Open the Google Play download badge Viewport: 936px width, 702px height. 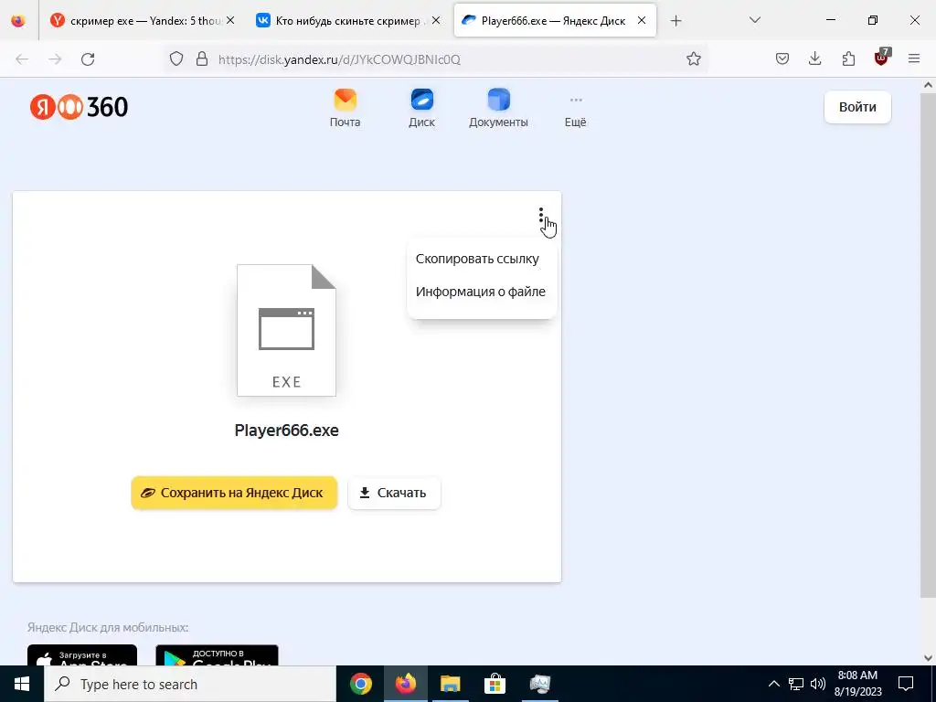coord(217,655)
